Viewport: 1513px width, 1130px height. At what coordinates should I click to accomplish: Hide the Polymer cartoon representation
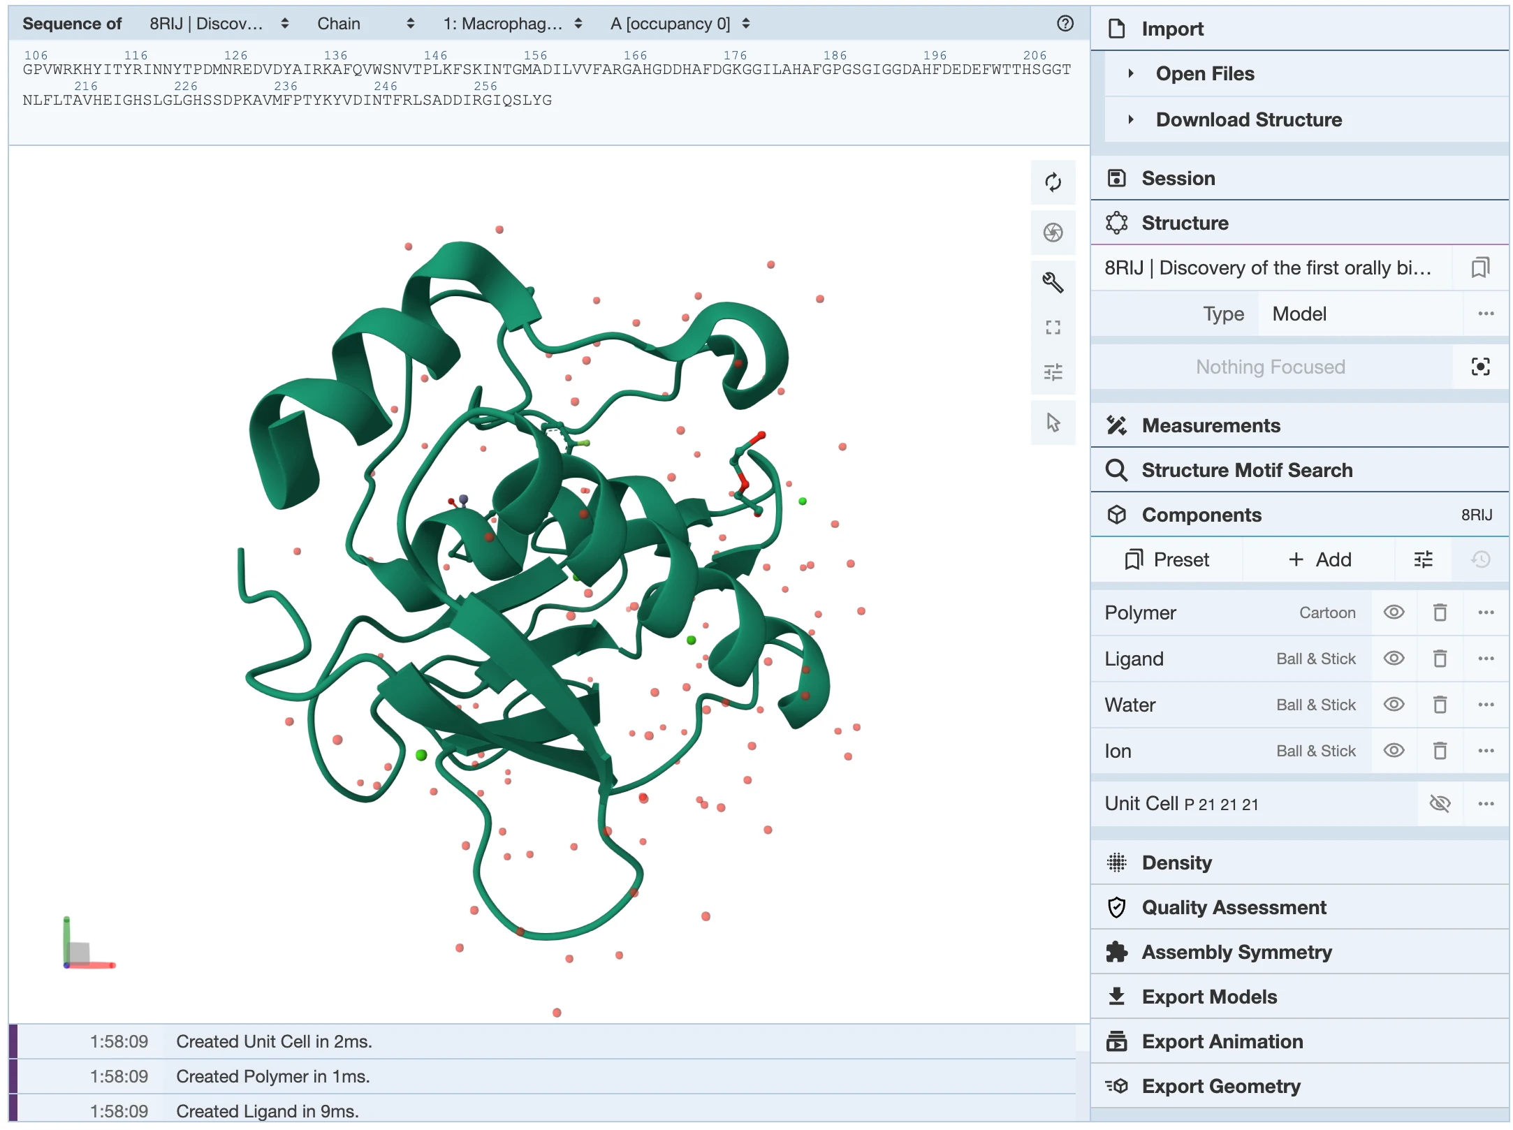coord(1394,612)
